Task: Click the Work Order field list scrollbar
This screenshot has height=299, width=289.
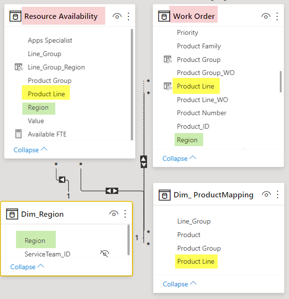Action: click(x=281, y=82)
